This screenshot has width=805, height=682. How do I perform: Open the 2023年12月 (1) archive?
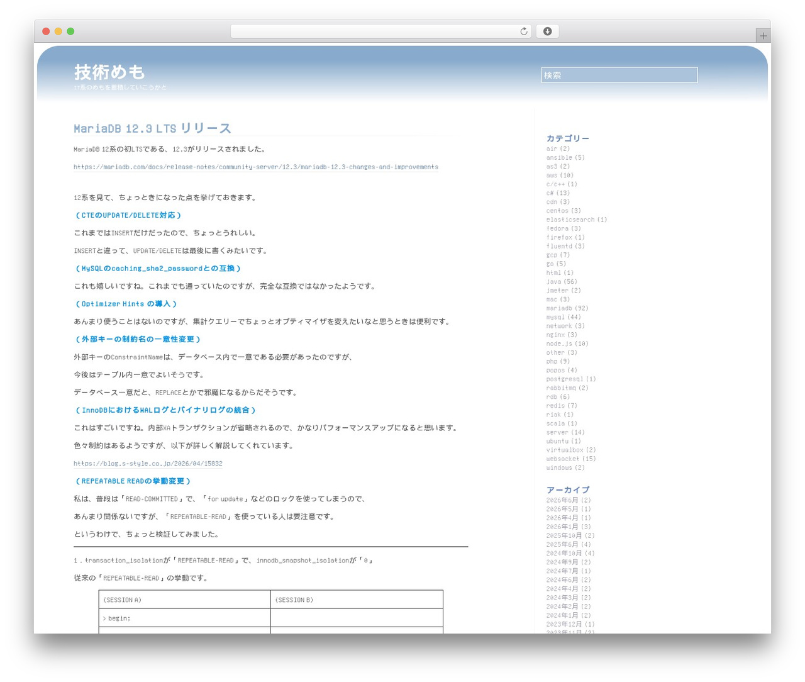pyautogui.click(x=570, y=624)
